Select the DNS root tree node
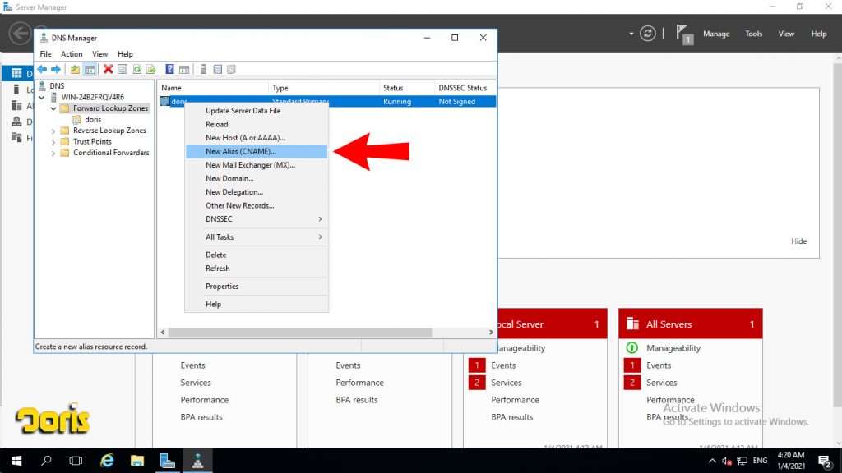This screenshot has height=473, width=842. 57,85
